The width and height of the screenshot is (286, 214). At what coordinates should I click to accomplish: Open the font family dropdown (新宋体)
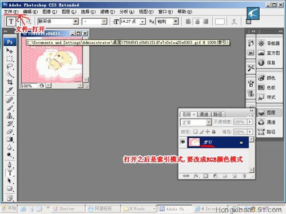76,22
